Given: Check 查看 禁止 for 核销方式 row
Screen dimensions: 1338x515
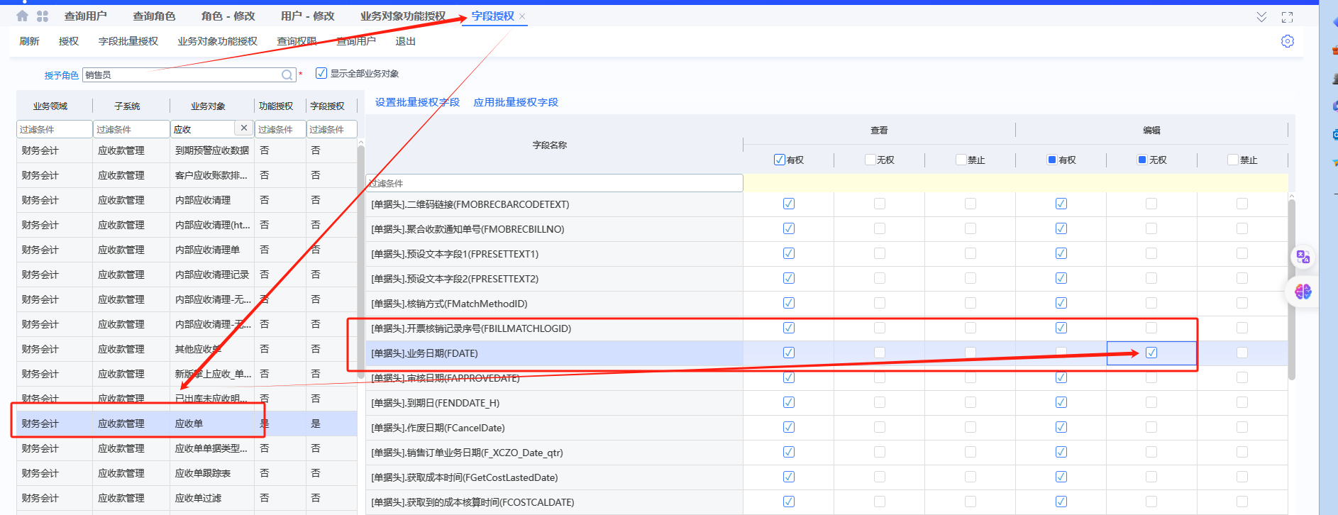Looking at the screenshot, I should click(x=971, y=303).
